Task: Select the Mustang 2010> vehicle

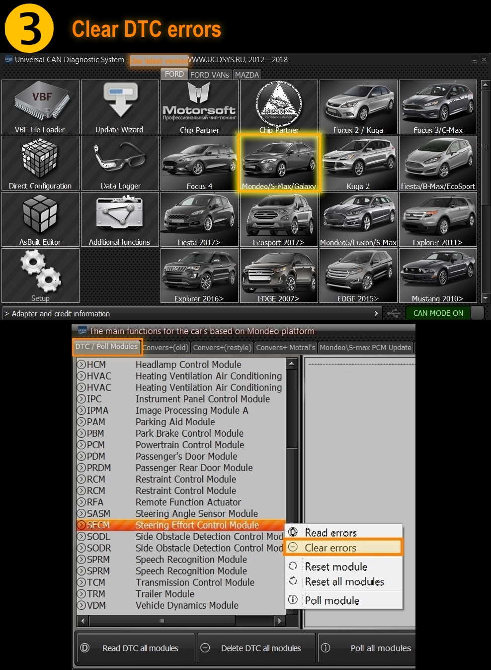Action: click(438, 276)
